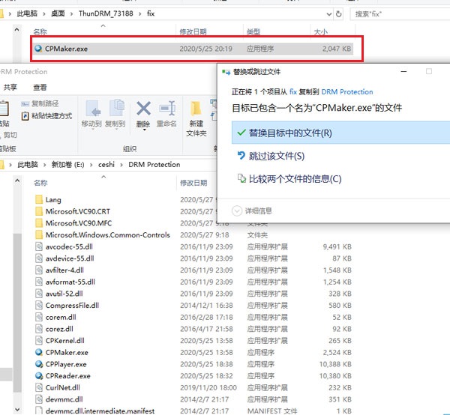Select the Lang folder in file list
Screen dimensions: 450x415
[53, 200]
